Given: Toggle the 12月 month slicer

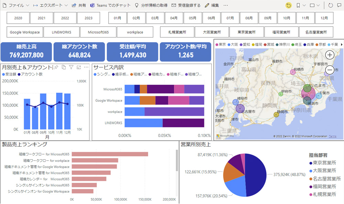Looking at the screenshot, I should [324, 18].
